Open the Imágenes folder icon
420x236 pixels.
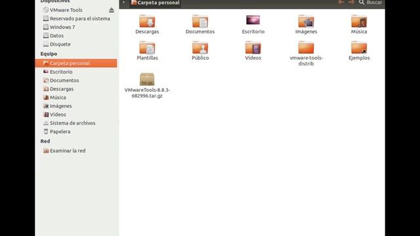[x=306, y=21]
